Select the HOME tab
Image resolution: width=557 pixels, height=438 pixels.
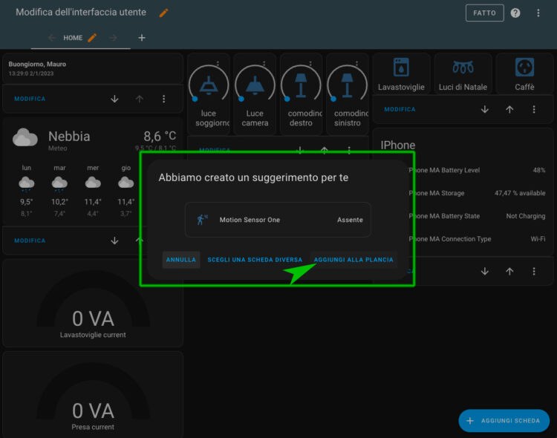point(73,38)
